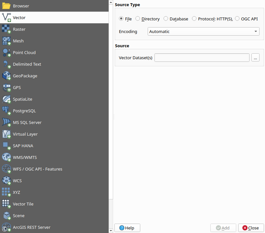
Task: Open the WMS/WMTS tab label
Action: (25, 158)
